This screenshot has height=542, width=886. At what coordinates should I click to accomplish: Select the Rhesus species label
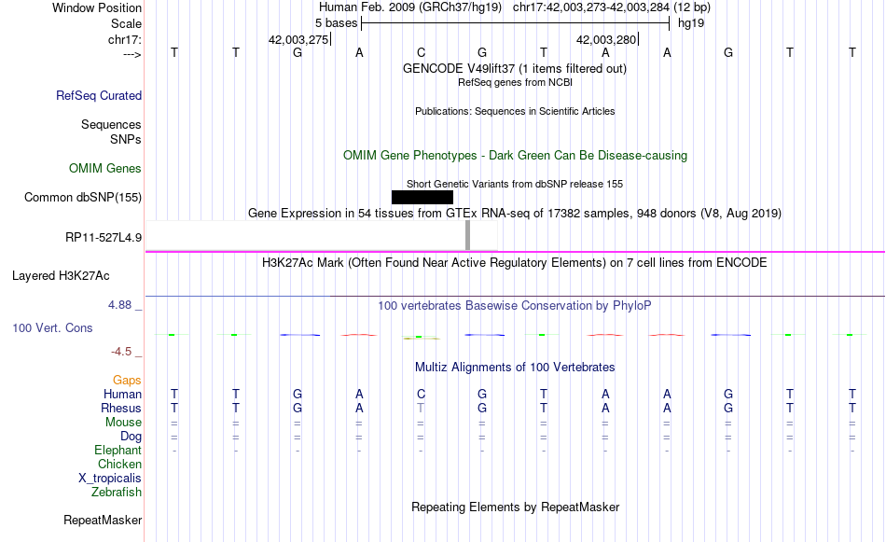click(121, 408)
